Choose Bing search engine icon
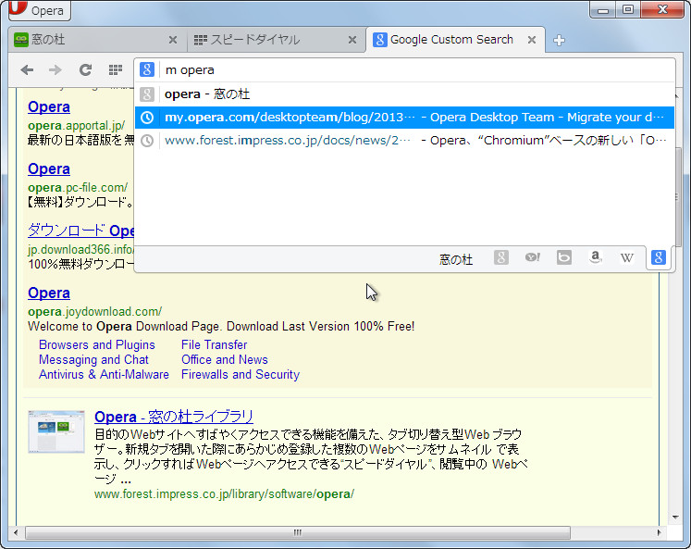The width and height of the screenshot is (691, 549). [564, 257]
